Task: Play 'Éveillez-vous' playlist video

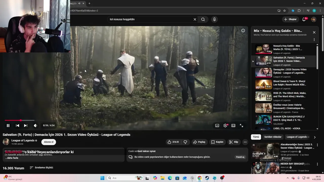Action: [x=283, y=108]
